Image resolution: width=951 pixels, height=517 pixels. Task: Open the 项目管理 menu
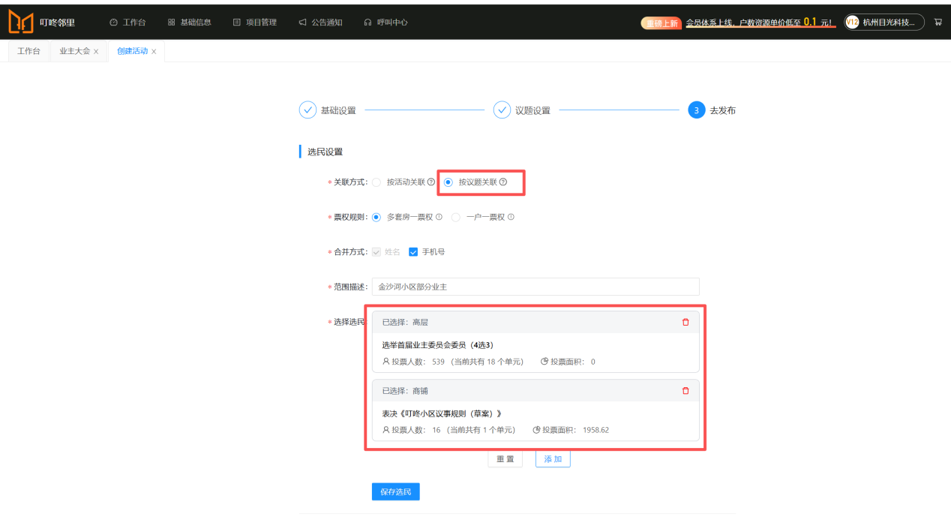coord(254,23)
